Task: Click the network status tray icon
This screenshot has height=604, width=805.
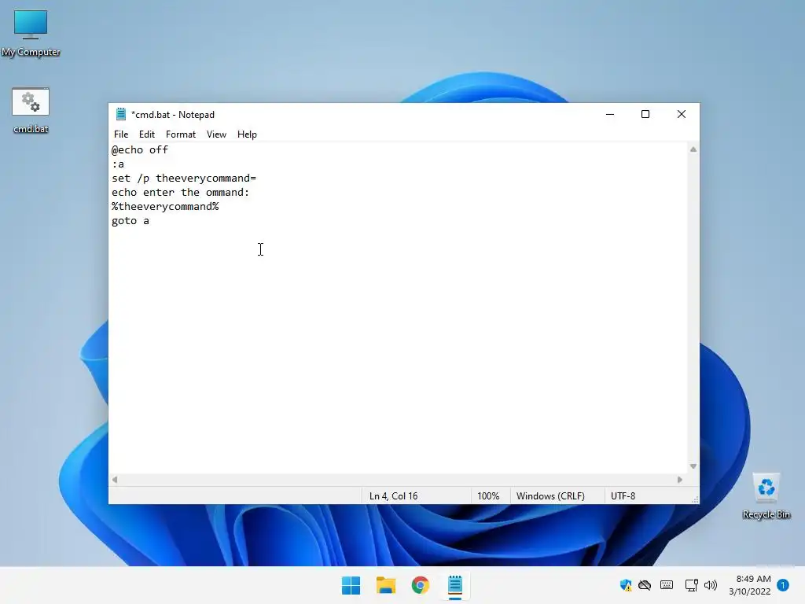Action: 691,585
